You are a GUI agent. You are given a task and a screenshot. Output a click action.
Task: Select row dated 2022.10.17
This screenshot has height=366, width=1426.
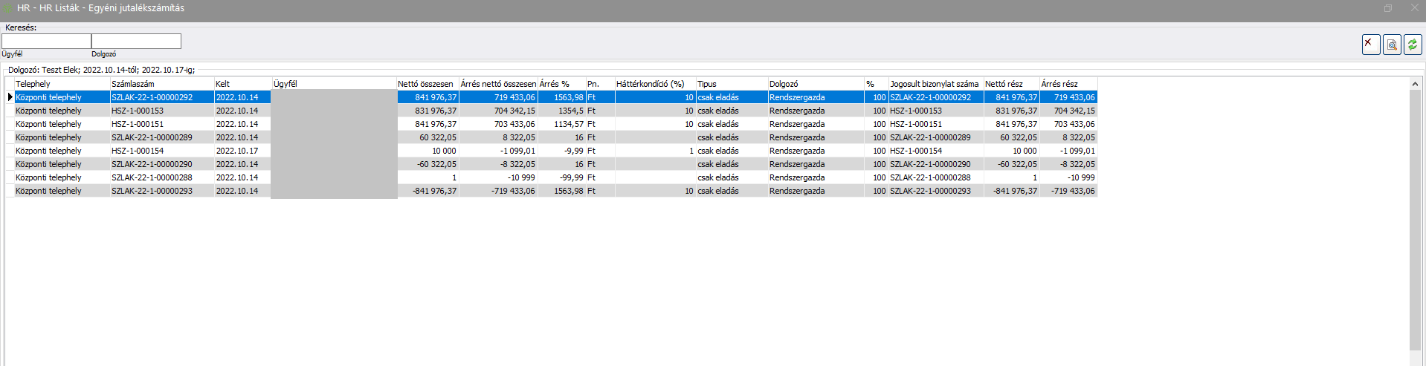237,151
